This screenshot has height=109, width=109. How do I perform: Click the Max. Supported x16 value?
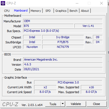(92, 87)
